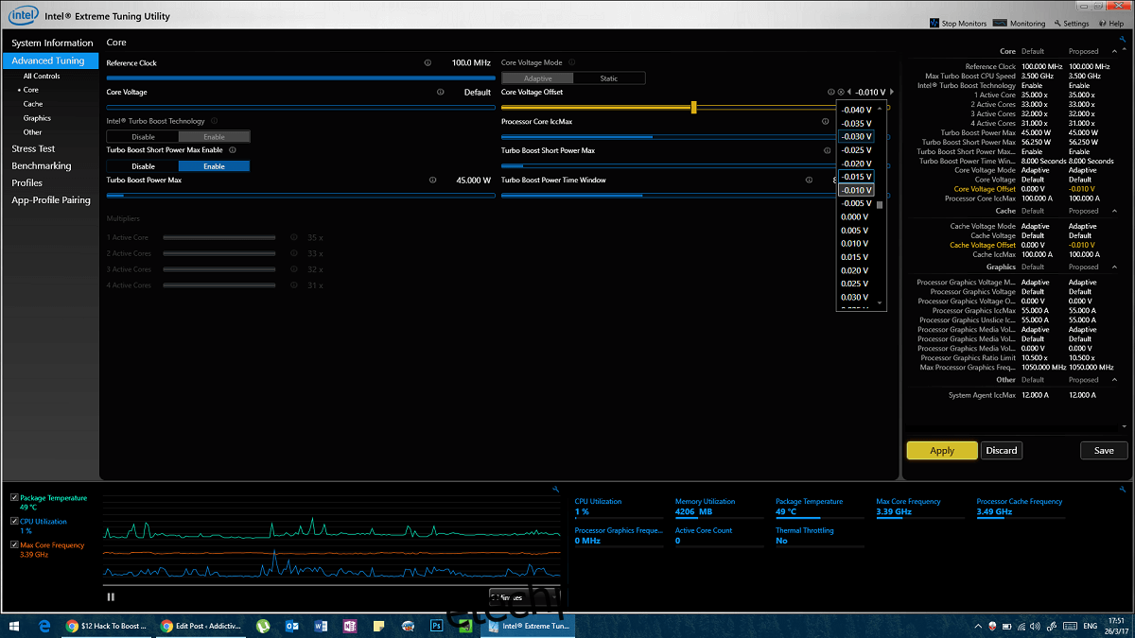Discard the proposed changes
Viewport: 1135px width, 638px height.
click(1002, 451)
